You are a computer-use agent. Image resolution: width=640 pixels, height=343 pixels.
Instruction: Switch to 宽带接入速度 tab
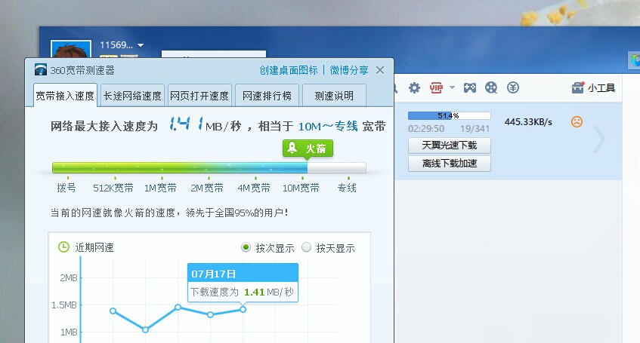[x=65, y=96]
